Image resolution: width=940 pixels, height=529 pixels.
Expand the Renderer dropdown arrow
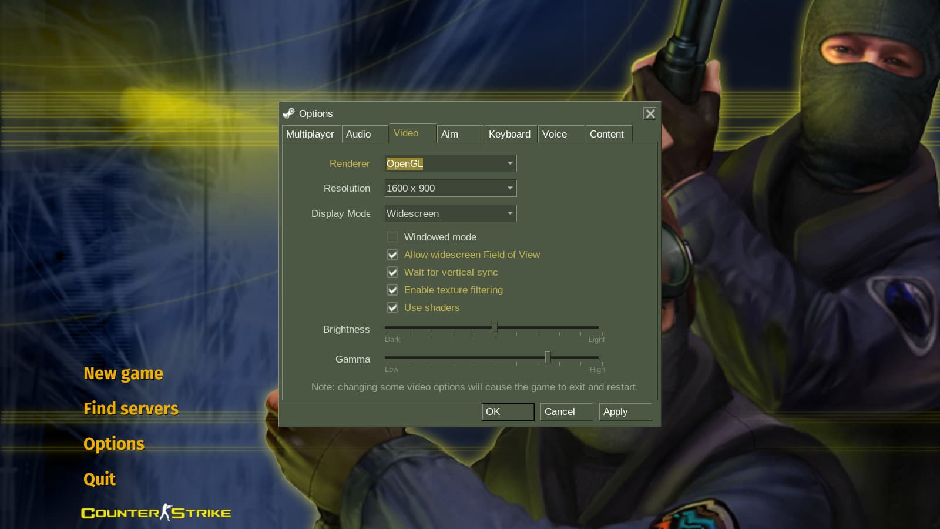(x=510, y=163)
